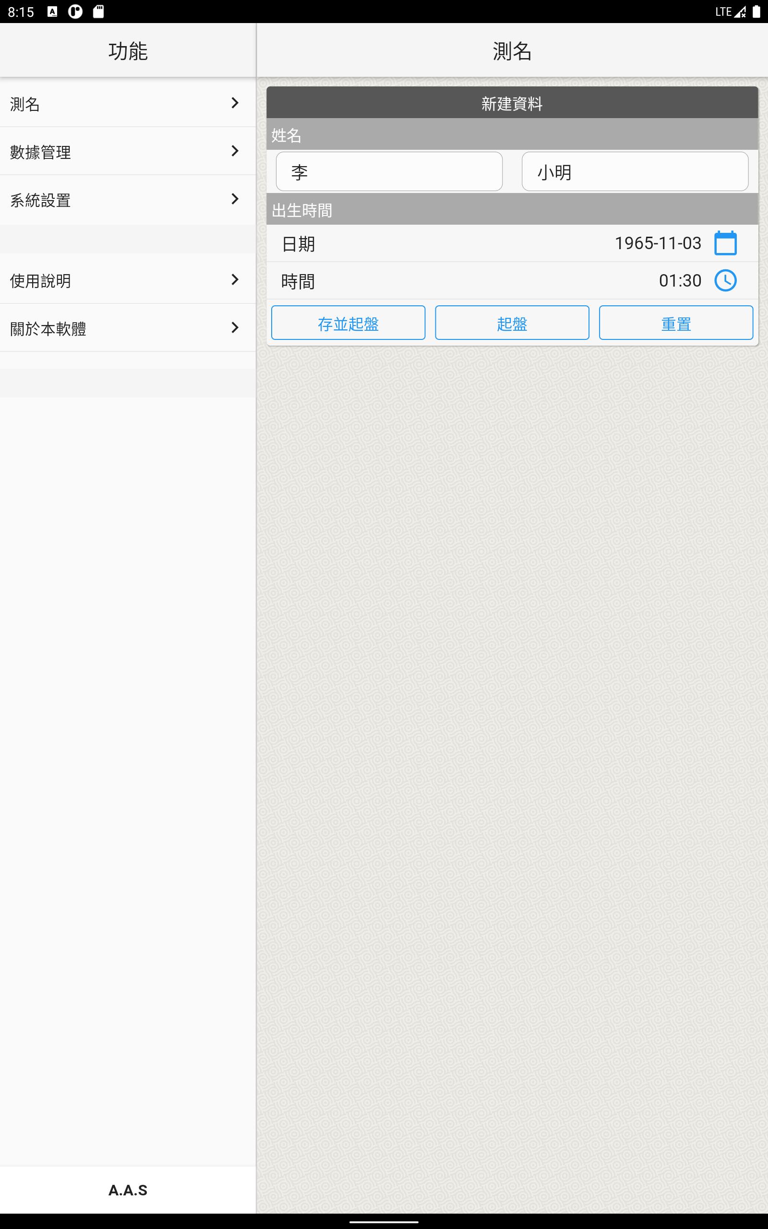
Task: Tap the 新建資料 panel header
Action: [x=512, y=103]
